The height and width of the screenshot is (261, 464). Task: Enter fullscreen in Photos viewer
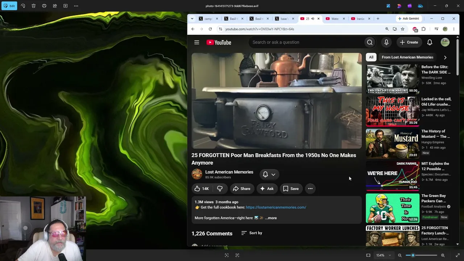pyautogui.click(x=457, y=255)
